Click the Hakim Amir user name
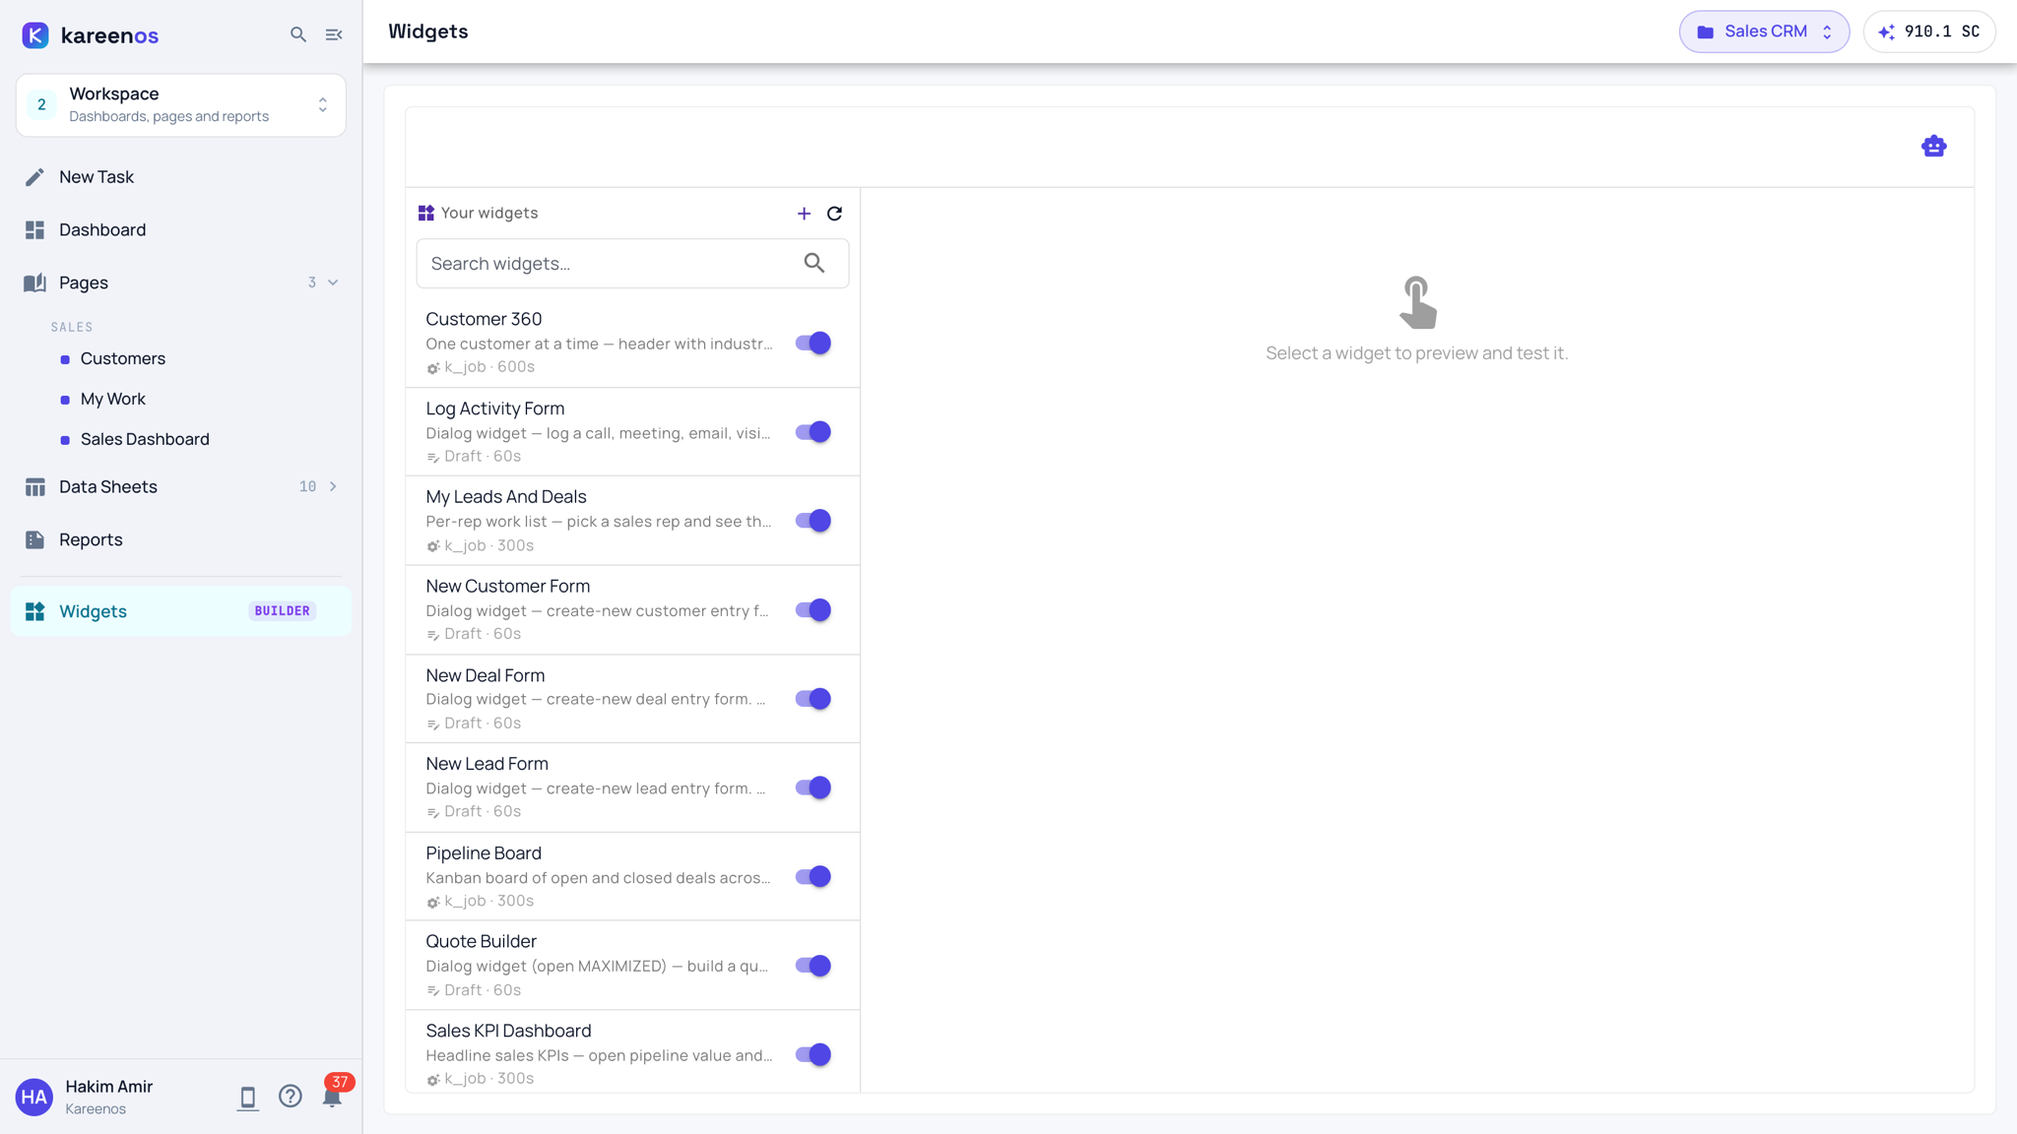 tap(108, 1087)
